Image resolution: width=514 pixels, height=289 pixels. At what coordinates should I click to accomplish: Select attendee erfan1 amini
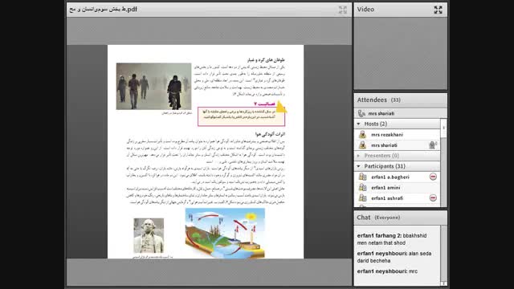(x=397, y=187)
